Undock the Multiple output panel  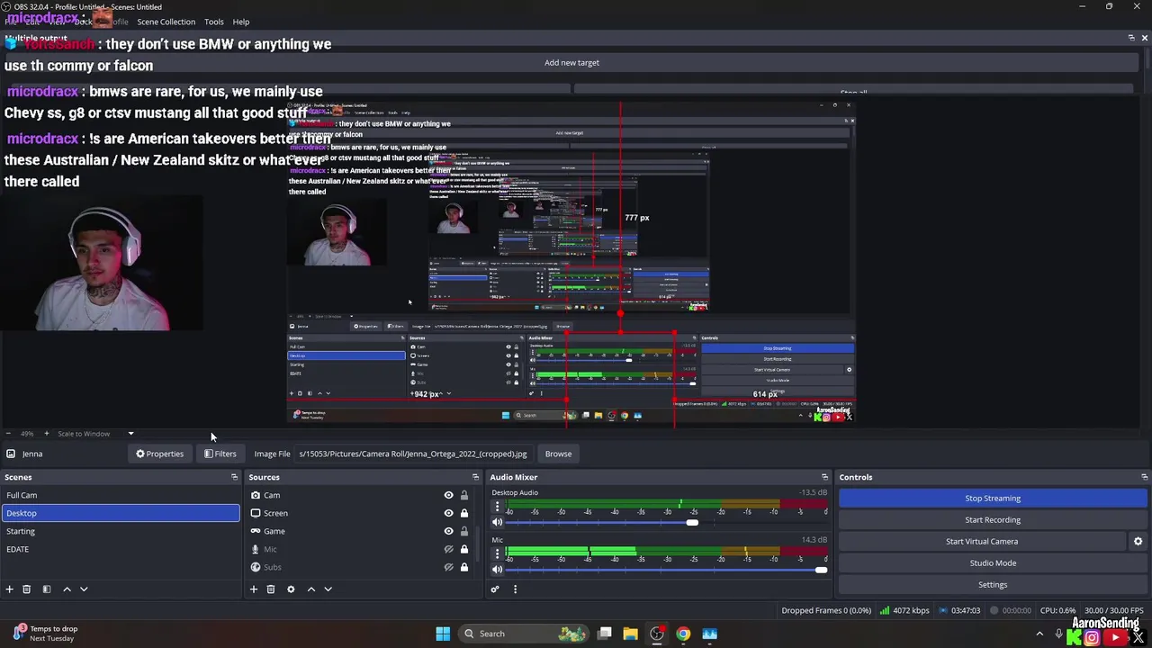1131,38
